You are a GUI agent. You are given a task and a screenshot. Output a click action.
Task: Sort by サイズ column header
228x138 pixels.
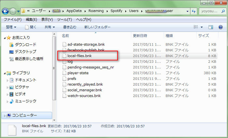204,36
